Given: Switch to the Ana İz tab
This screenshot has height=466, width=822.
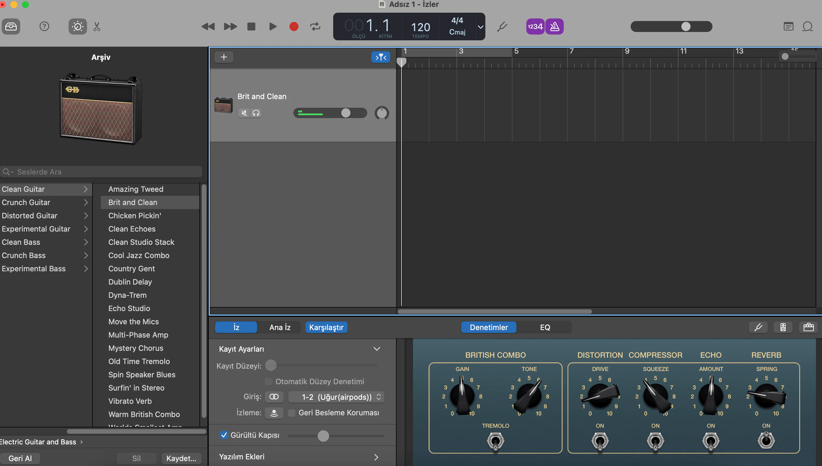Looking at the screenshot, I should tap(280, 327).
